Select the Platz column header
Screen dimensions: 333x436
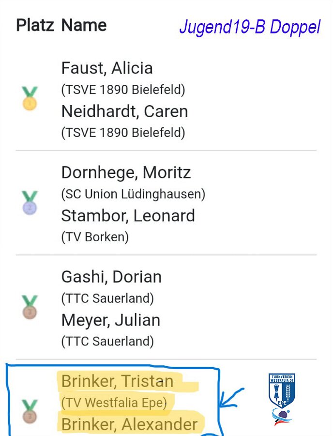35,25
